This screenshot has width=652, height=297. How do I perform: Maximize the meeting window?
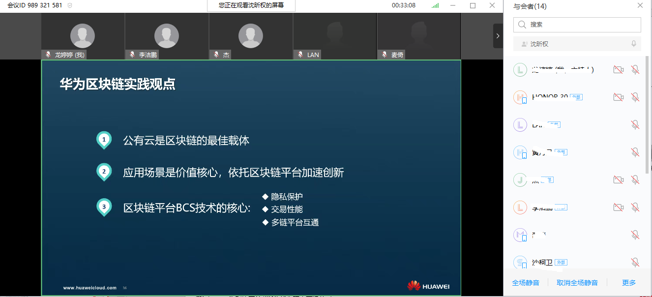[x=473, y=5]
